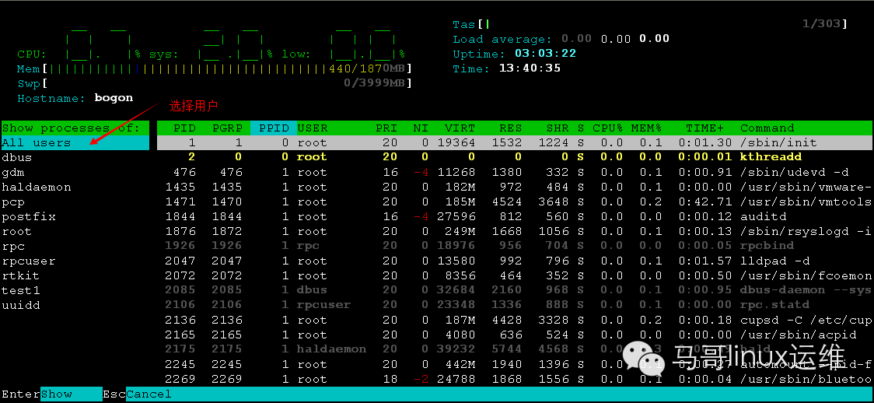874x403 pixels.
Task: Select the /usr/sbin/fcoemon process row
Action: pyautogui.click(x=515, y=275)
